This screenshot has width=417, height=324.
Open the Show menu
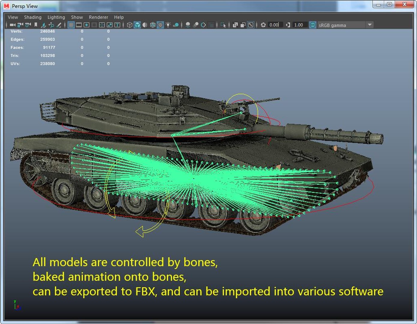(x=77, y=17)
